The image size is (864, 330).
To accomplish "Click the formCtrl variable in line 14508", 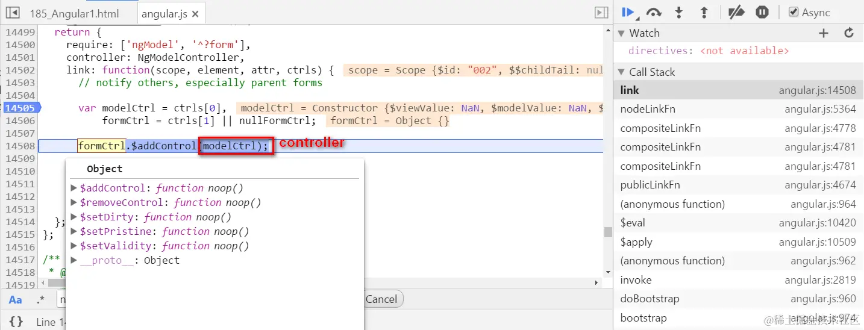I will (101, 146).
